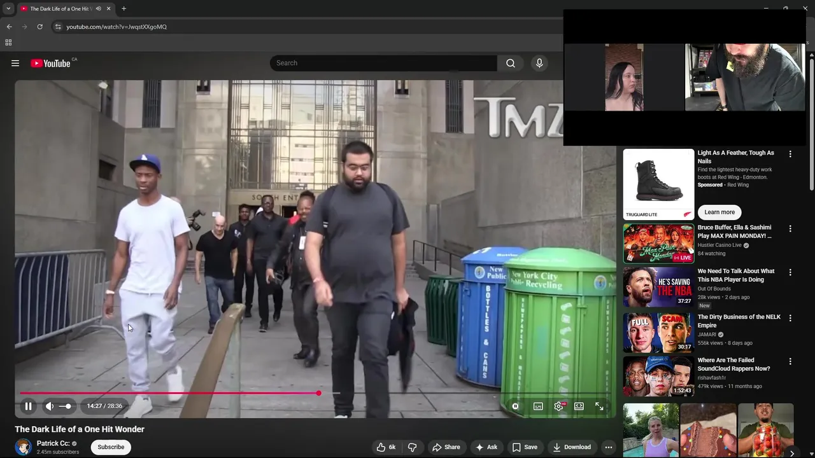Open the YouTube hamburger guide menu
Image resolution: width=815 pixels, height=458 pixels.
[15, 63]
